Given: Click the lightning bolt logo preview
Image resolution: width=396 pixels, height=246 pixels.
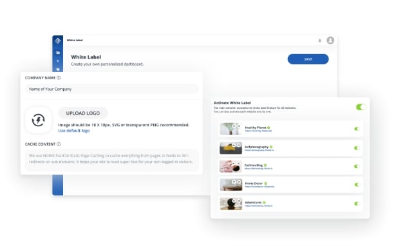Looking at the screenshot, I should tap(39, 120).
